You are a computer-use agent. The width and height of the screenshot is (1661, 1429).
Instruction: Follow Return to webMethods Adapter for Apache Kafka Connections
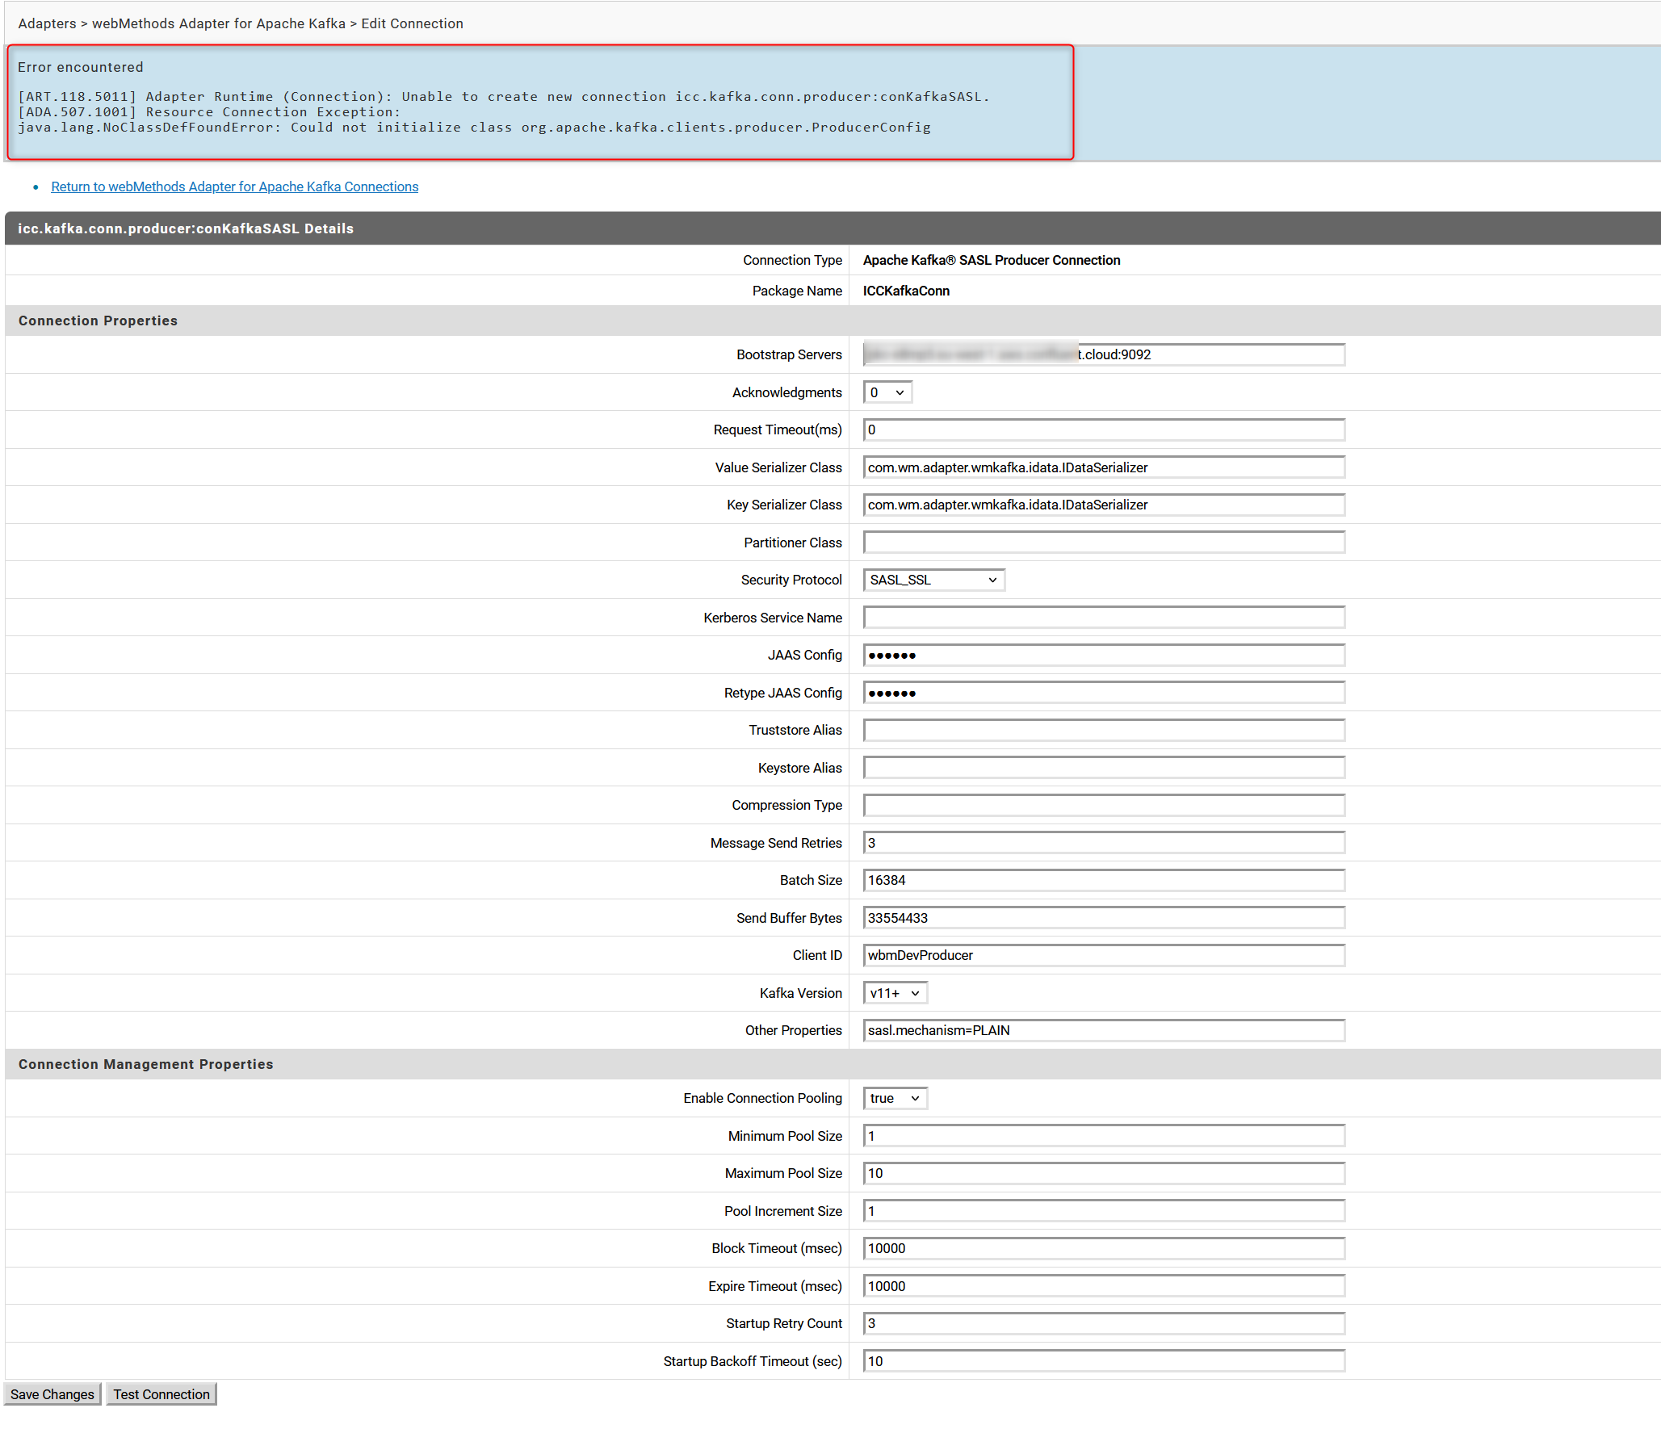(x=235, y=186)
